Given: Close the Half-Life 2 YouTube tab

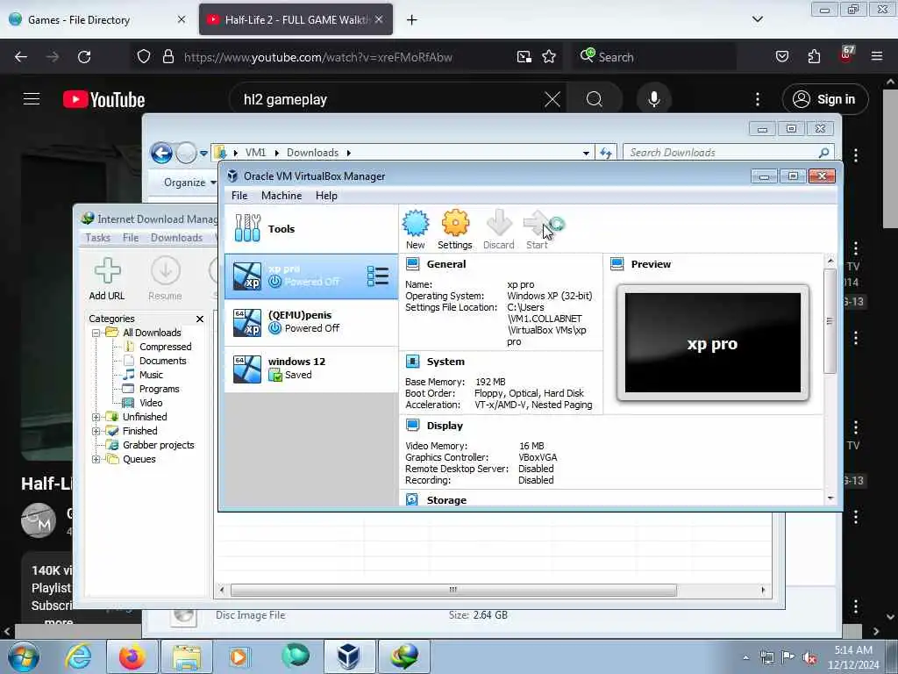Looking at the screenshot, I should pos(379,19).
